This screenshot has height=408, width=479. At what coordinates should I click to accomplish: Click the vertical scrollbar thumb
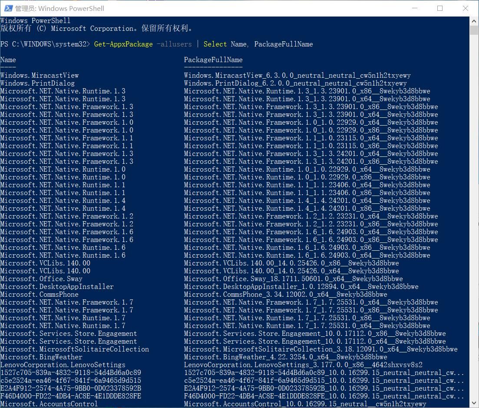pos(474,30)
